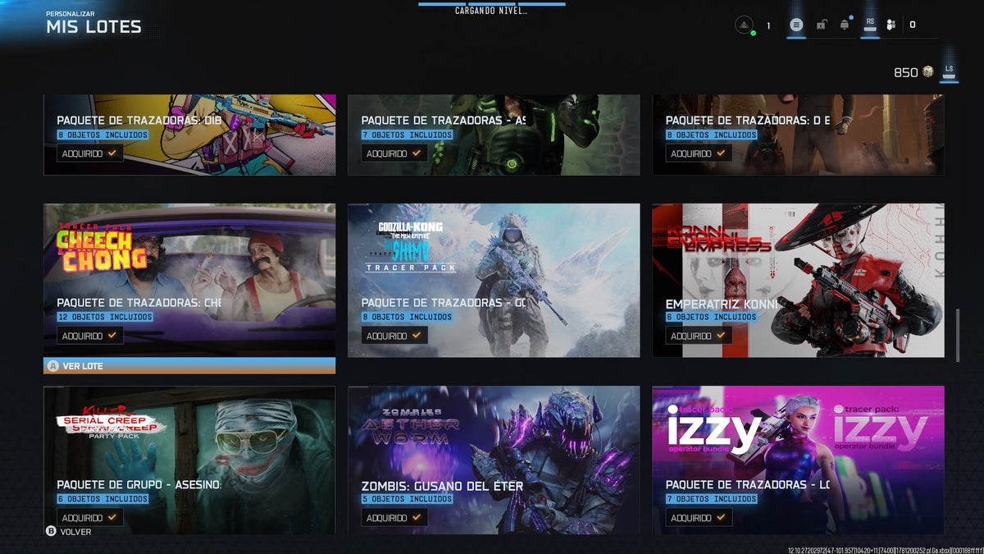
Task: Click the RS stick prompt icon
Action: coord(870,25)
